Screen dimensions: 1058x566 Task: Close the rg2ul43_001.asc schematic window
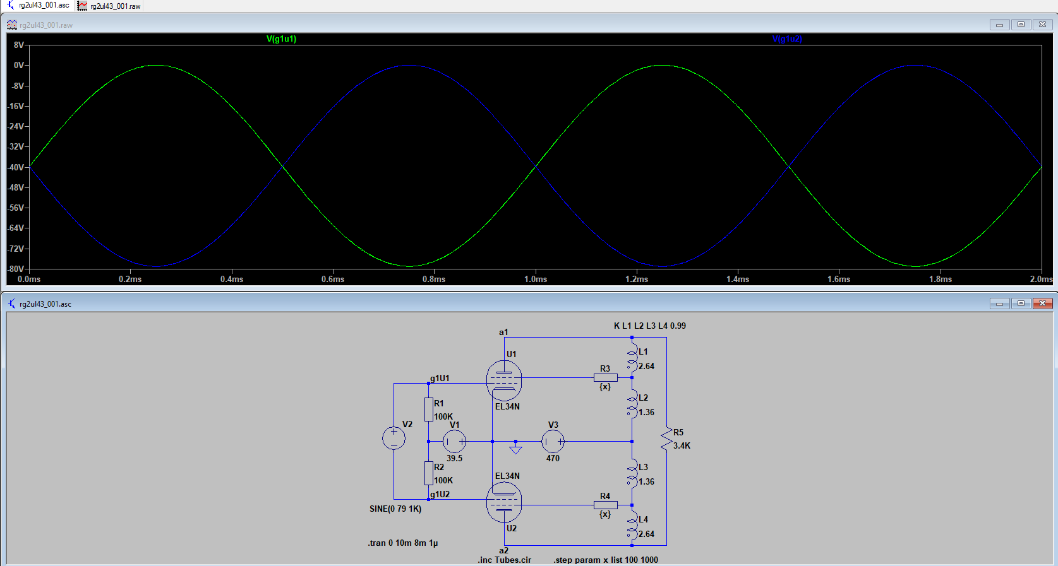pyautogui.click(x=1042, y=304)
